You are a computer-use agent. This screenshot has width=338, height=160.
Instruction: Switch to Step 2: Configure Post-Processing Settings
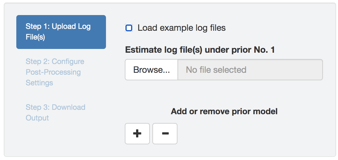[x=55, y=72]
